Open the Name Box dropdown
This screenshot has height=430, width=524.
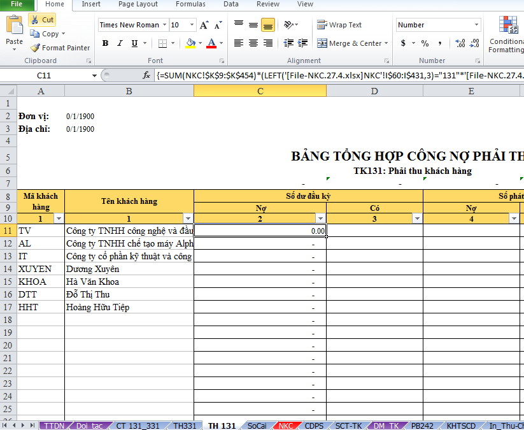[x=94, y=76]
